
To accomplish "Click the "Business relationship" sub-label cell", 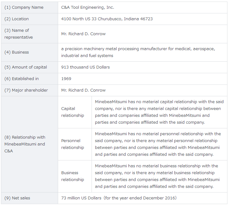I will (x=72, y=176).
